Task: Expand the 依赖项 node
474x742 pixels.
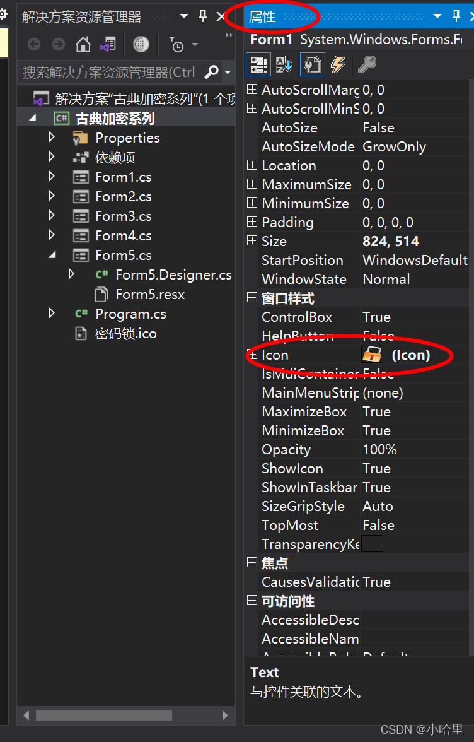Action: click(x=52, y=156)
